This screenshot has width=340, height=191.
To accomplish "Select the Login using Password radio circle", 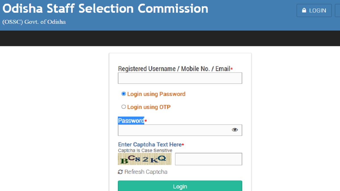I will point(124,94).
